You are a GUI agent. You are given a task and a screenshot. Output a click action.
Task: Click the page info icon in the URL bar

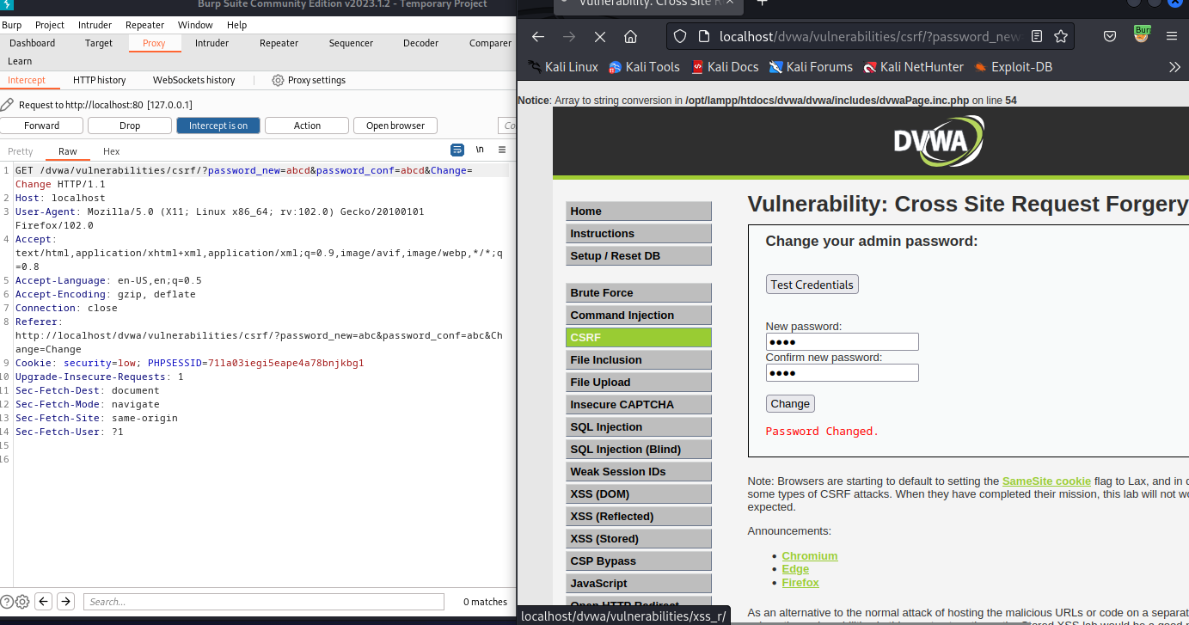coord(702,36)
